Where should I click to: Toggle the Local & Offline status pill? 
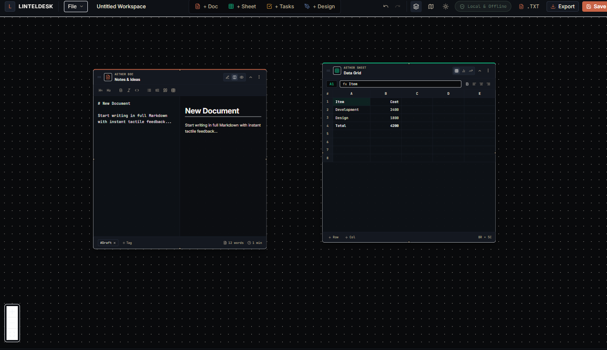(483, 7)
